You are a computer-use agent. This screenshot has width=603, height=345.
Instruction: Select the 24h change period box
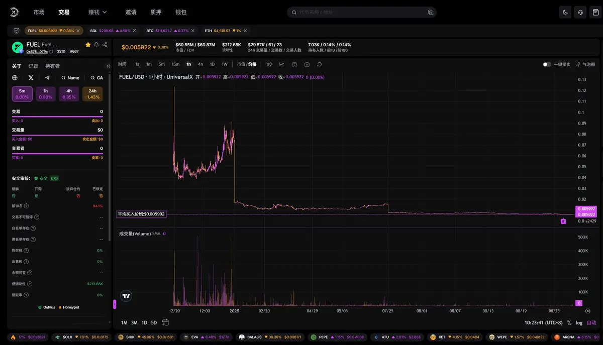pos(92,94)
